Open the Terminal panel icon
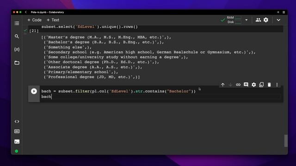This screenshot has width=296, height=166. tap(17, 142)
